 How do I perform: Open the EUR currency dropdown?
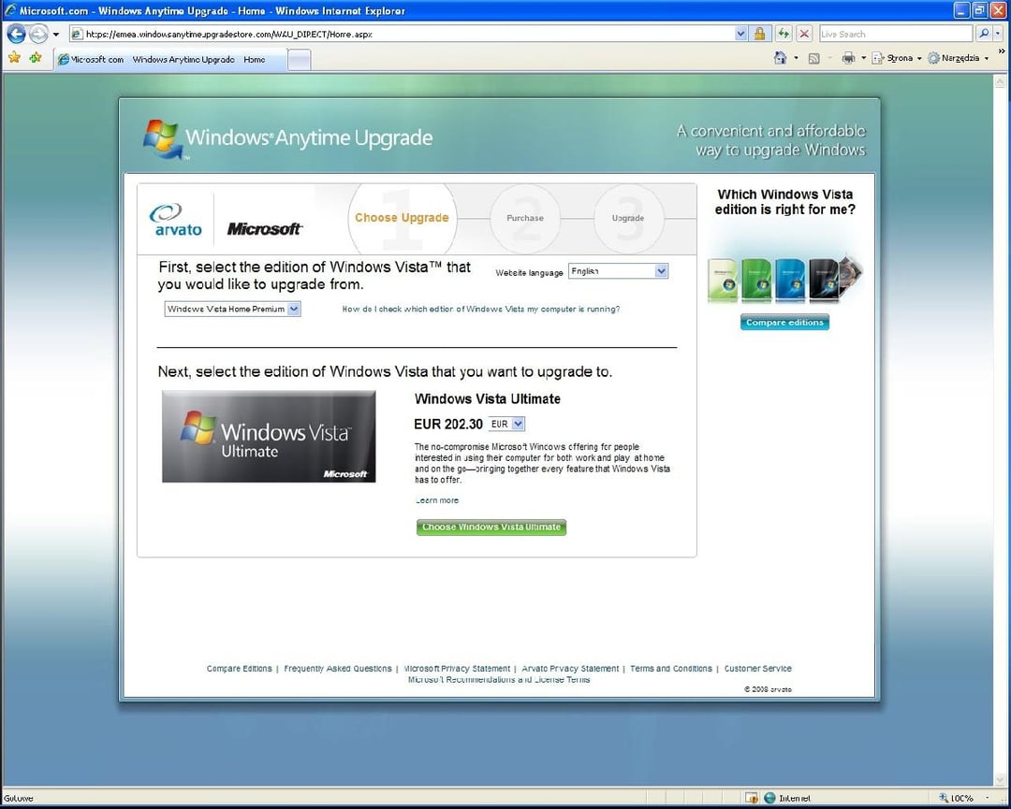pos(505,424)
